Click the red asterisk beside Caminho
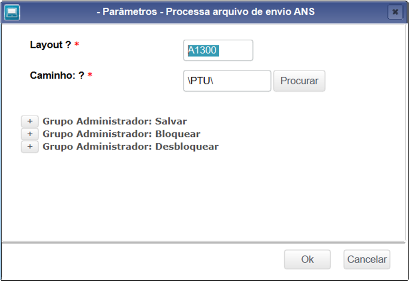The width and height of the screenshot is (409, 283). 90,75
